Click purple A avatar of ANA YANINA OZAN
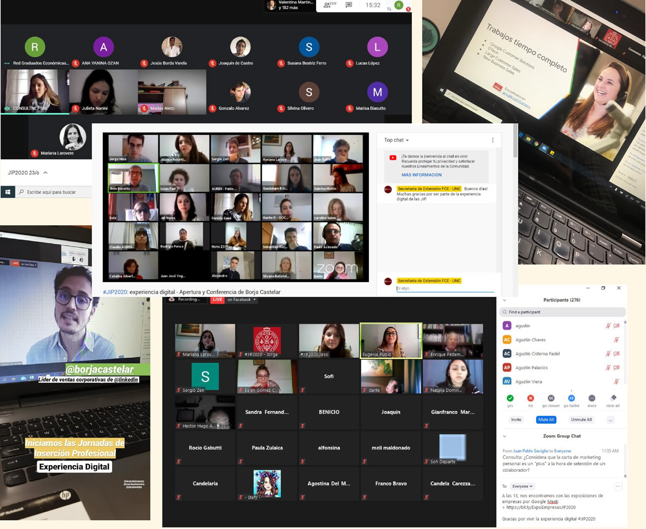The image size is (646, 529). (103, 47)
